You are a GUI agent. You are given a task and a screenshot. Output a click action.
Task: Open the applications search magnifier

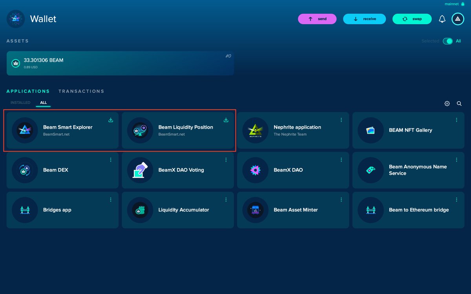point(459,103)
